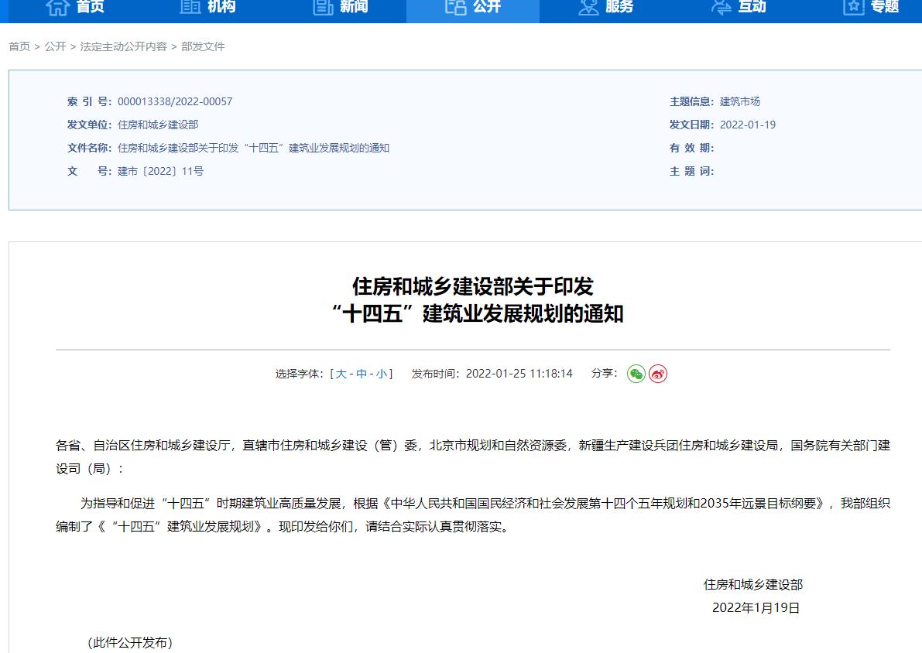
Task: Share article via Weibo icon
Action: pos(658,374)
